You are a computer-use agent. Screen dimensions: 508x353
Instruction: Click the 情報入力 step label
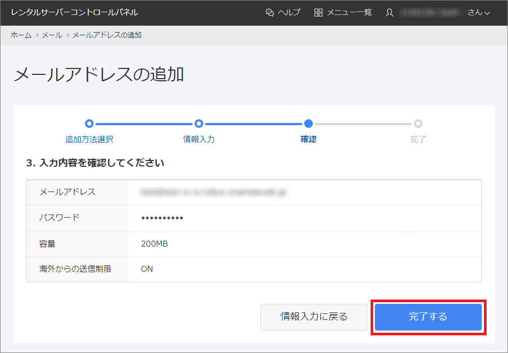point(199,140)
